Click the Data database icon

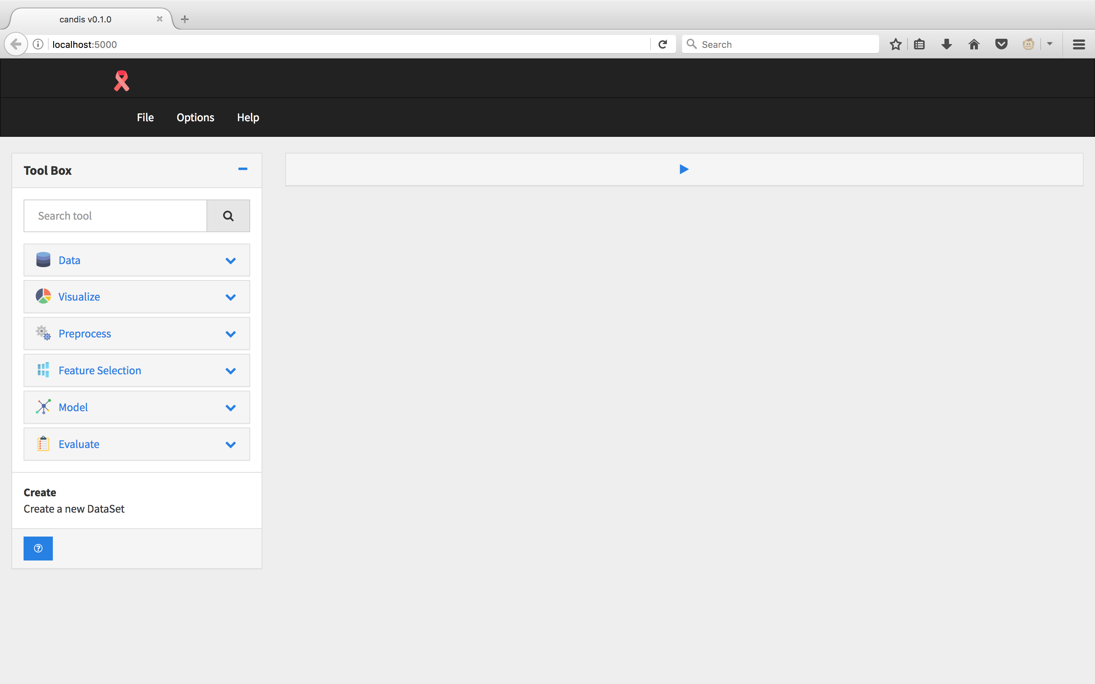point(43,260)
